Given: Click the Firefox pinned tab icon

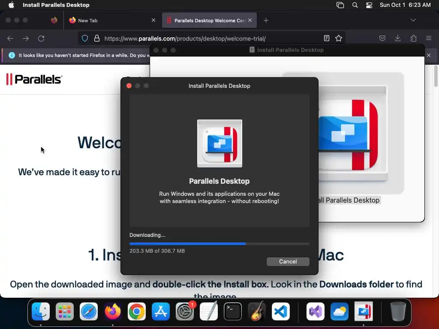Looking at the screenshot, I should pos(54,20).
